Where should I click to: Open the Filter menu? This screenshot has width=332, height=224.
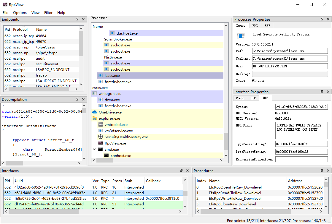coord(48,13)
